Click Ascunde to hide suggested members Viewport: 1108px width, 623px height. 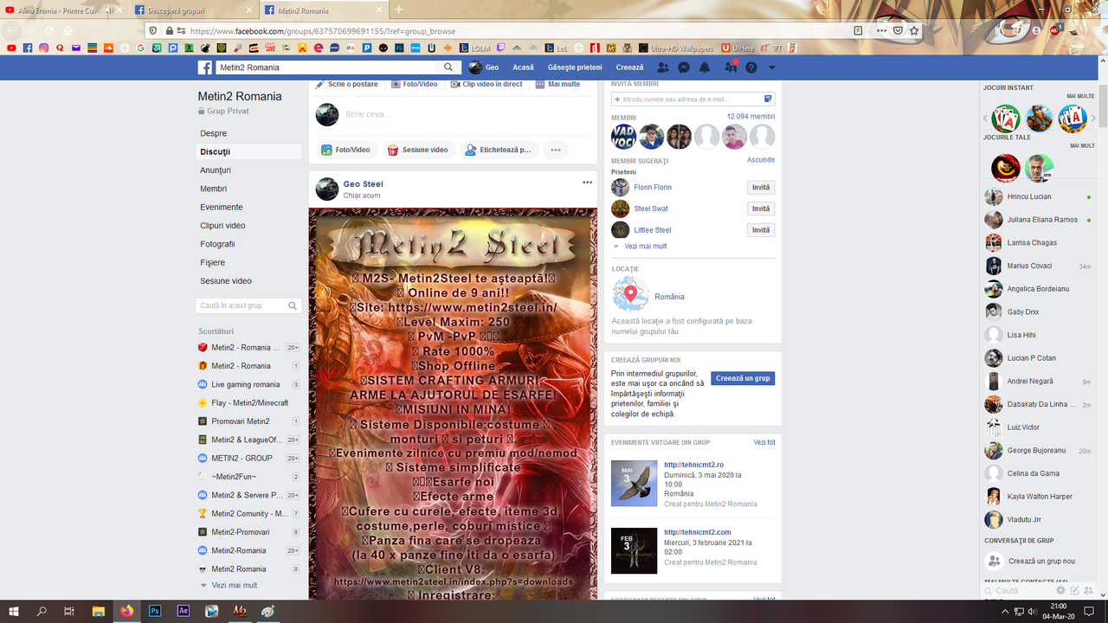click(x=761, y=160)
